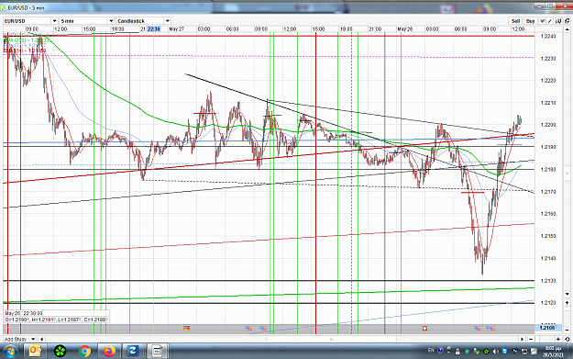This screenshot has width=573, height=359.
Task: Select the line drawing pencil tool
Action: click(550, 21)
